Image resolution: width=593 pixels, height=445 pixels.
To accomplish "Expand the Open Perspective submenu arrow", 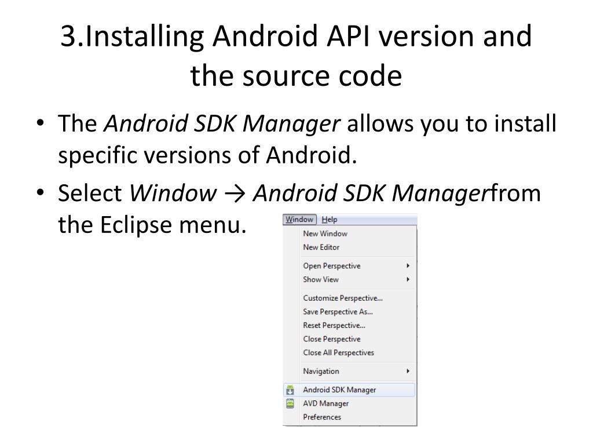I will pos(408,265).
